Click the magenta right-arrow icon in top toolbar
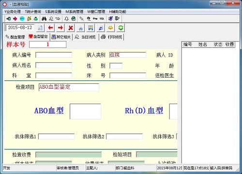This screenshot has width=242, height=174. click(x=15, y=19)
